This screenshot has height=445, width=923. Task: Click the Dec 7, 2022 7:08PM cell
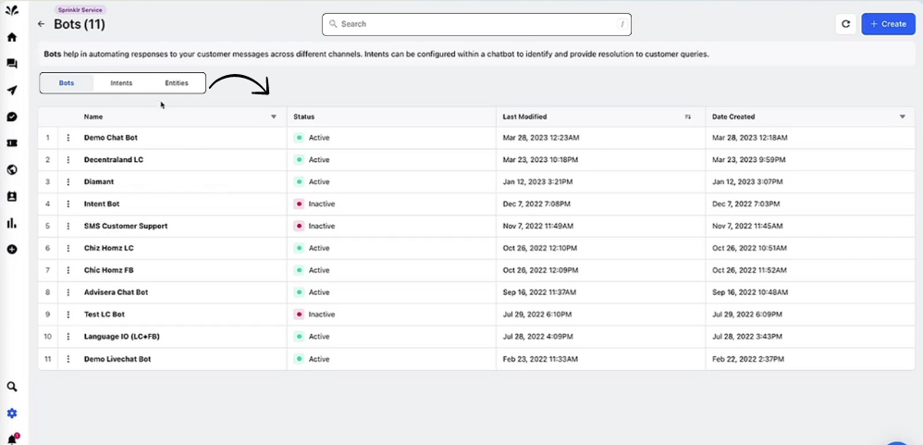536,204
